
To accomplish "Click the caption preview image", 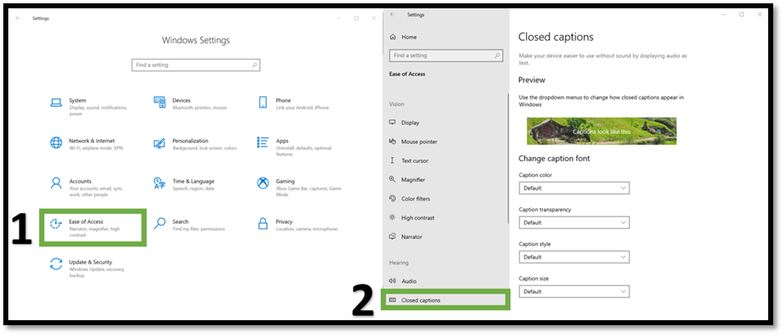I will coord(601,131).
